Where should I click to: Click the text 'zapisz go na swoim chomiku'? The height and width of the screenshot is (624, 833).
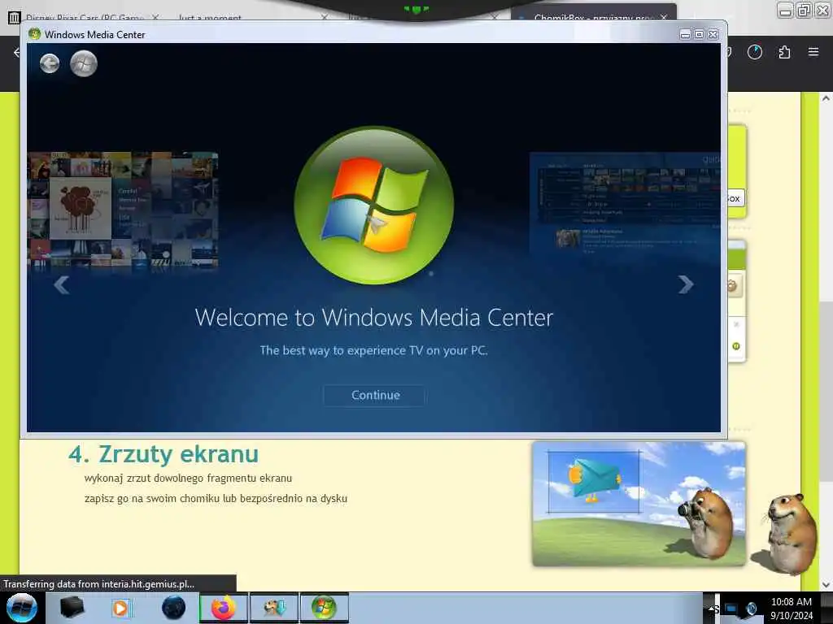(152, 498)
